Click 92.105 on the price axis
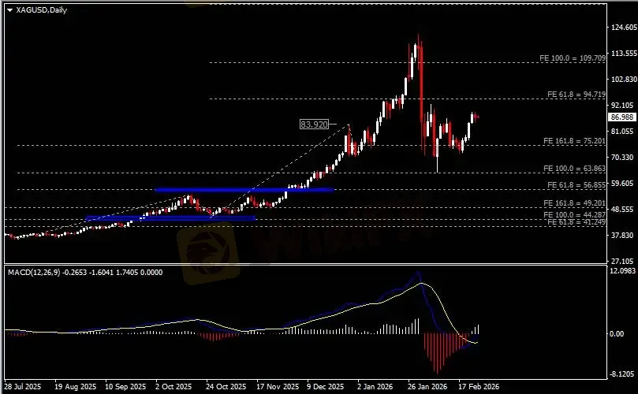The height and width of the screenshot is (394, 638). click(622, 106)
